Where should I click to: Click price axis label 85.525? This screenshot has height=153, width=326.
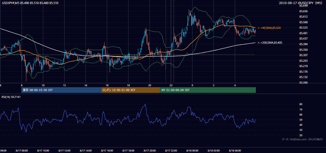pyautogui.click(x=303, y=28)
